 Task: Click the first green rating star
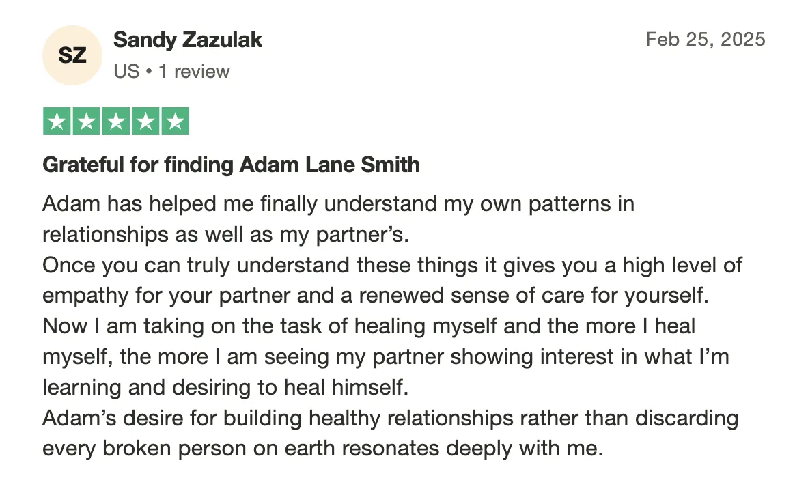tap(57, 121)
